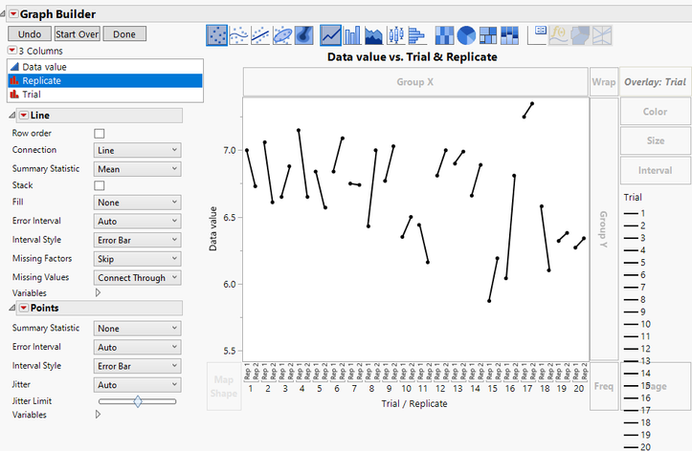Select the Histogram element icon

pos(417,35)
